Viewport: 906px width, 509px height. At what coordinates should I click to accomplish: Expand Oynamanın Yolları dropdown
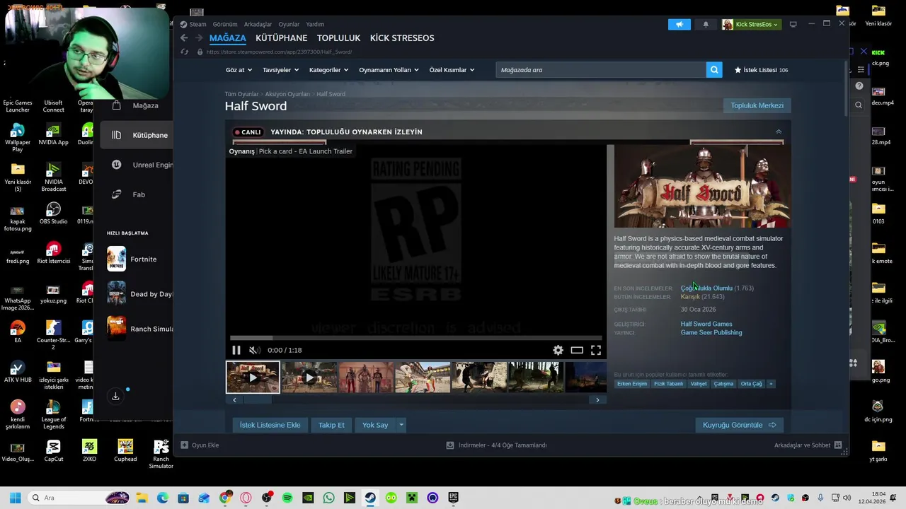pos(389,70)
